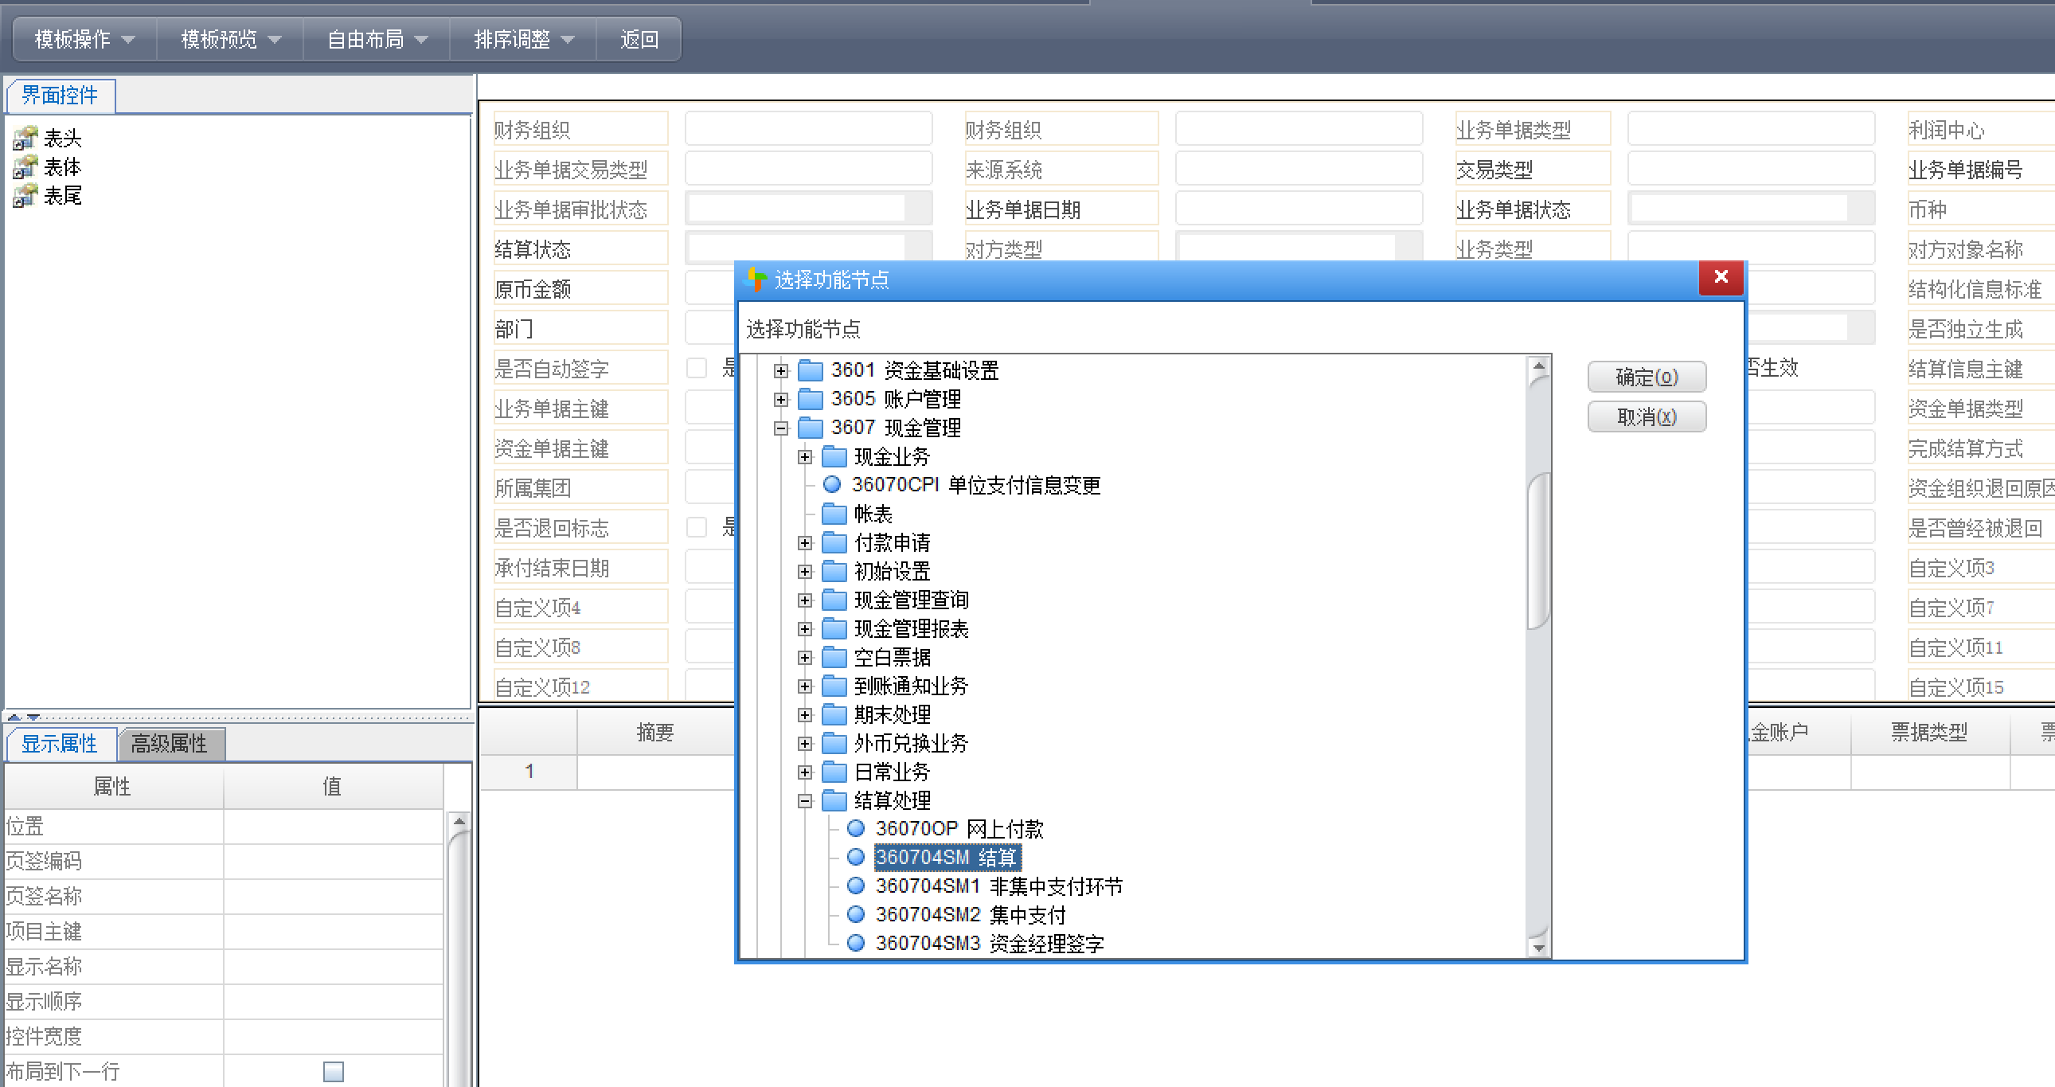
Task: Check the 布局到下一行 property checkbox
Action: 334,1071
